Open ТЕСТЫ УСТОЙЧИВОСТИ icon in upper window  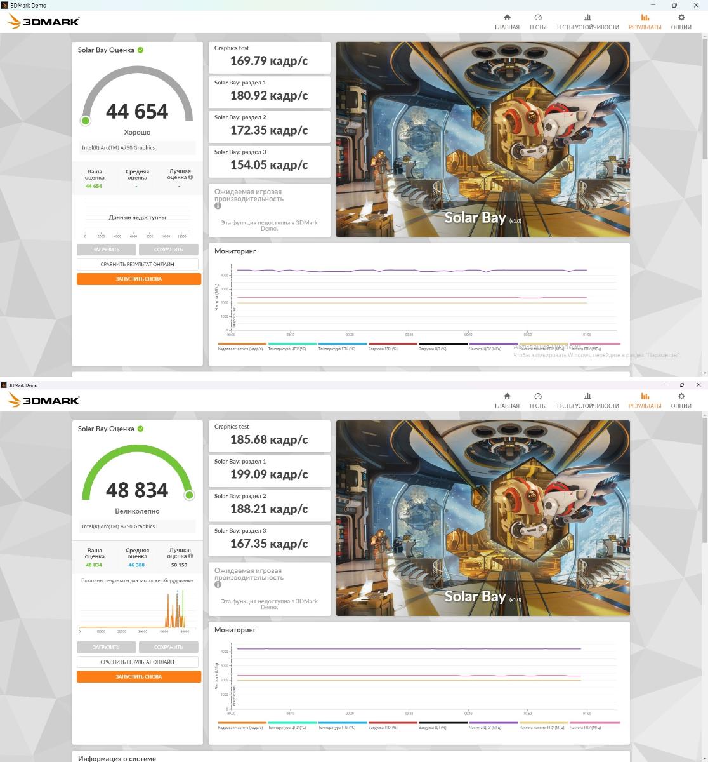[587, 18]
